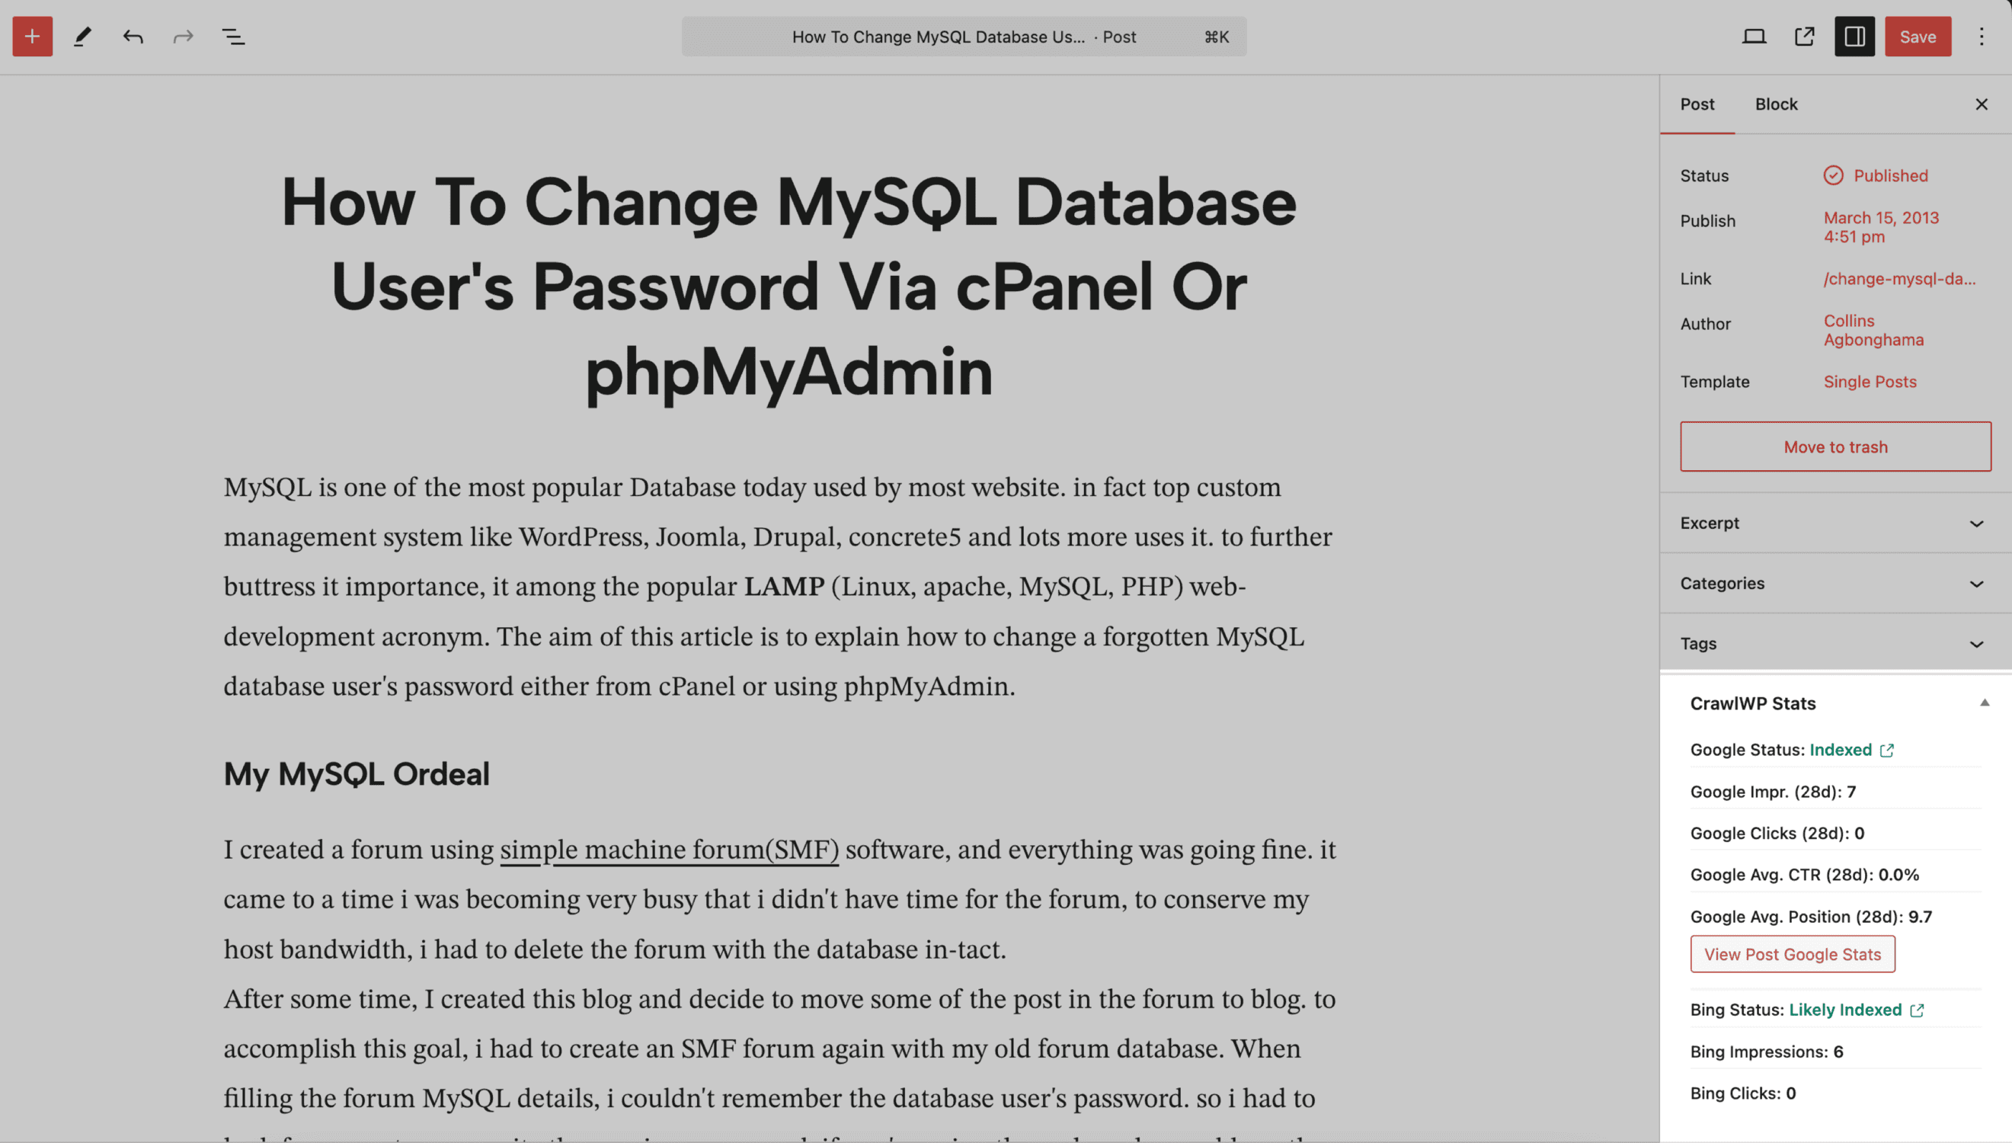Click View Post Google Stats button

[1793, 954]
